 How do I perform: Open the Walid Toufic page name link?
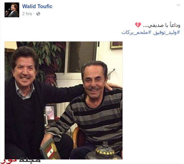click(37, 6)
